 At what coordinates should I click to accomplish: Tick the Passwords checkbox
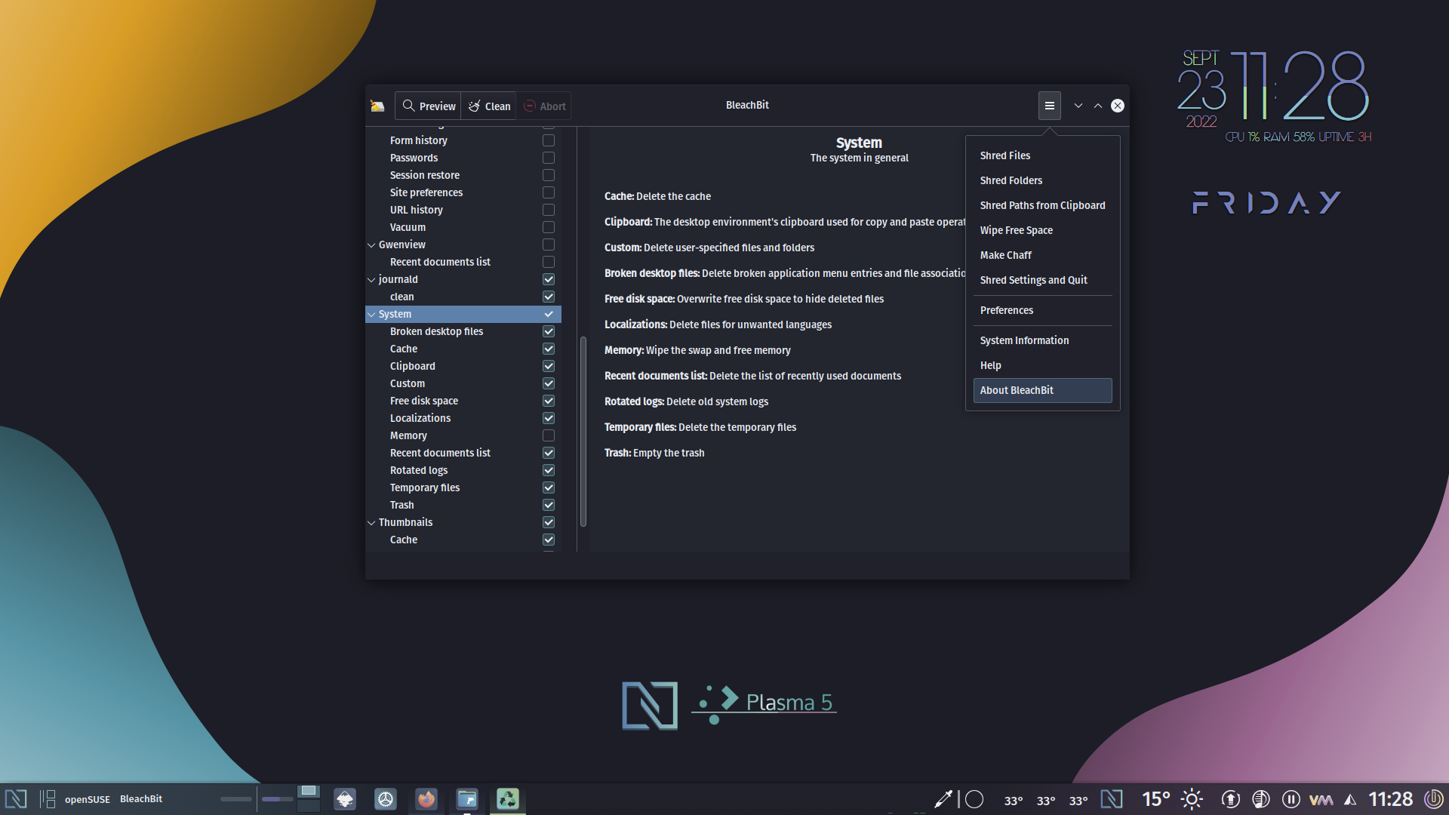point(549,158)
